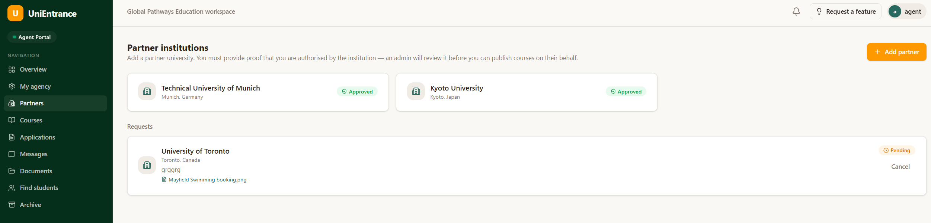Go to Overview in navigation
The width and height of the screenshot is (931, 223).
coord(55,69)
